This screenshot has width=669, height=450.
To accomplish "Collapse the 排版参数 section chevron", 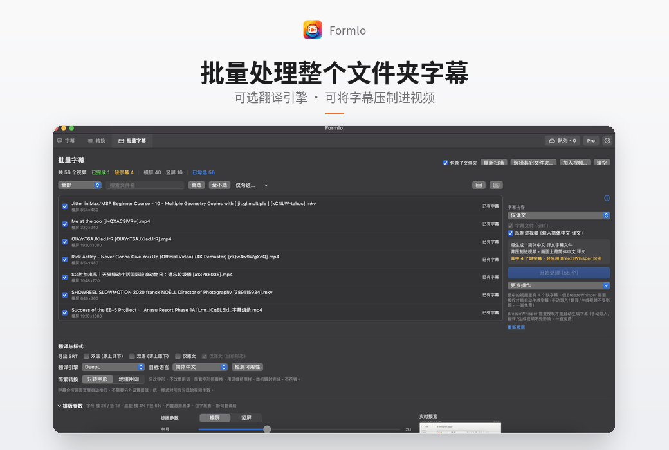I will point(59,406).
